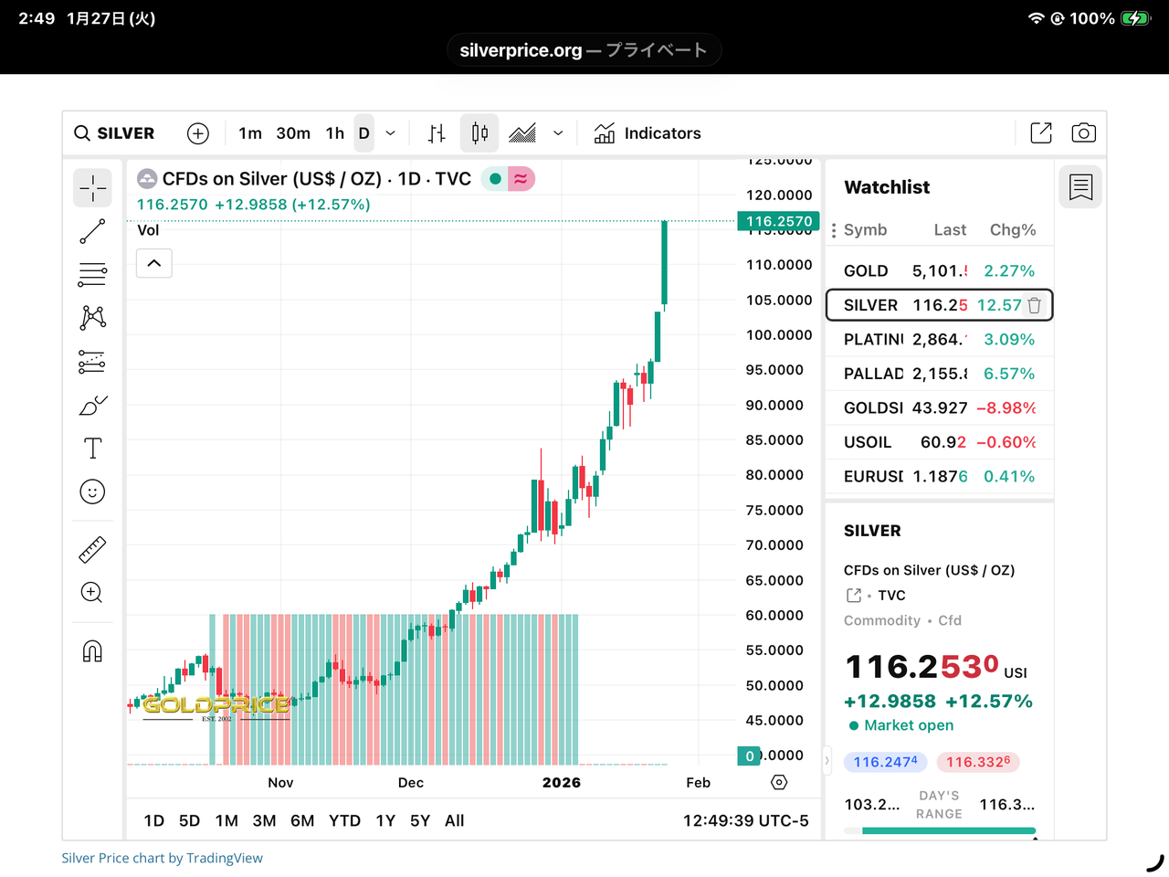Viewport: 1169px width, 877px height.
Task: Click the zoom in magnifier tool
Action: click(x=92, y=593)
